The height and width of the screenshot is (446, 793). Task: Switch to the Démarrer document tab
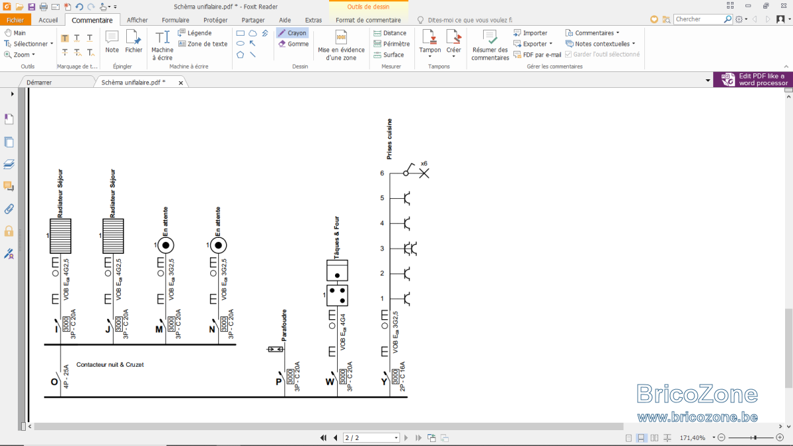tap(39, 82)
